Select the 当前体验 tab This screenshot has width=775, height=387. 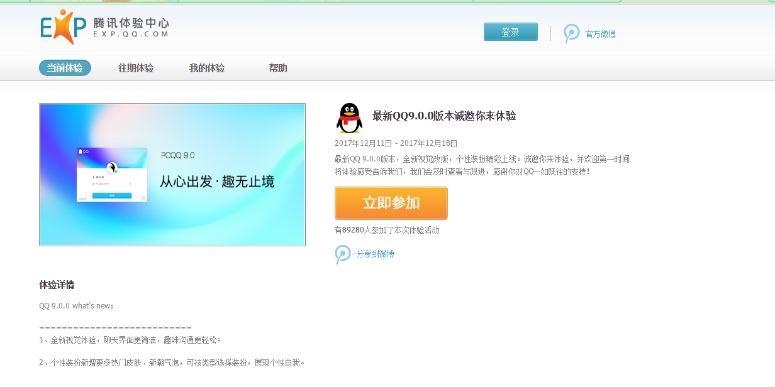[65, 68]
